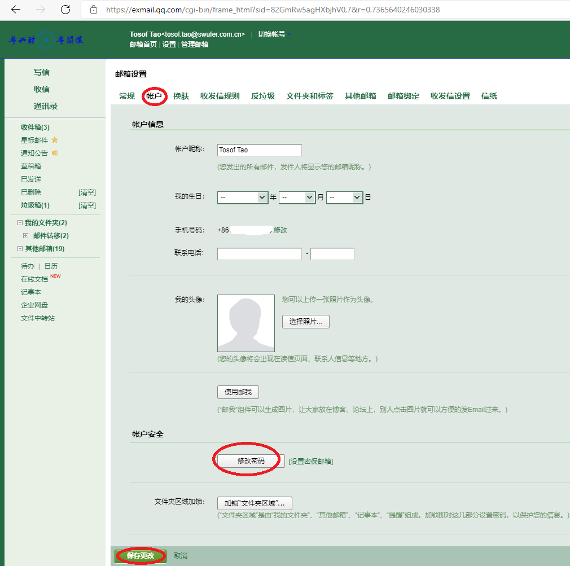This screenshot has height=566, width=570.
Task: Click 清空 beside 已删除
Action: (87, 192)
